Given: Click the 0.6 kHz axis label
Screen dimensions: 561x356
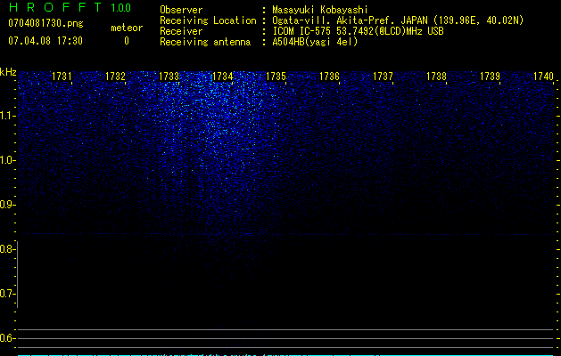Looking at the screenshot, I should click(x=7, y=338).
